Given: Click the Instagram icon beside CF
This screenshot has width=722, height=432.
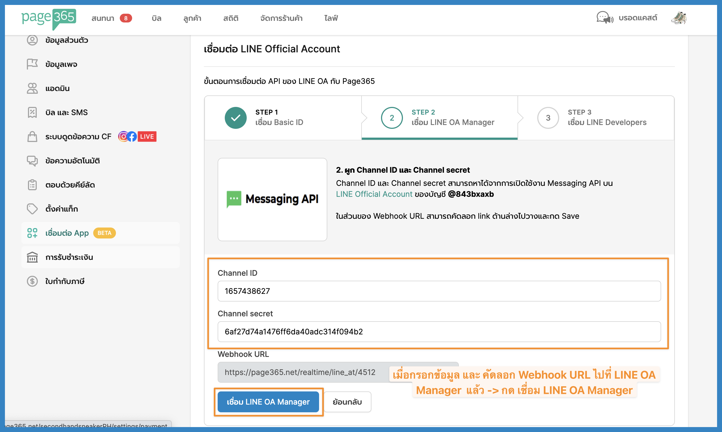Looking at the screenshot, I should pos(123,137).
